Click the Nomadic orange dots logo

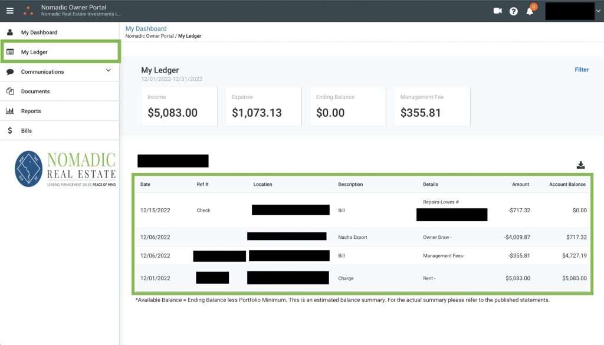[x=28, y=11]
